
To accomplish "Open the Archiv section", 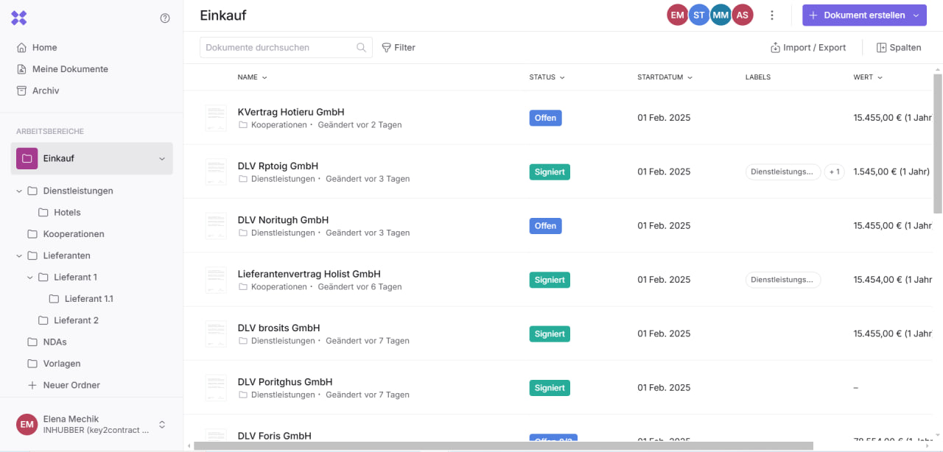I will coord(46,91).
